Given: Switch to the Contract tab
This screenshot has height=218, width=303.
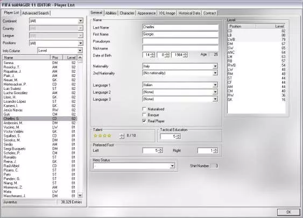Looking at the screenshot, I should click(209, 13).
